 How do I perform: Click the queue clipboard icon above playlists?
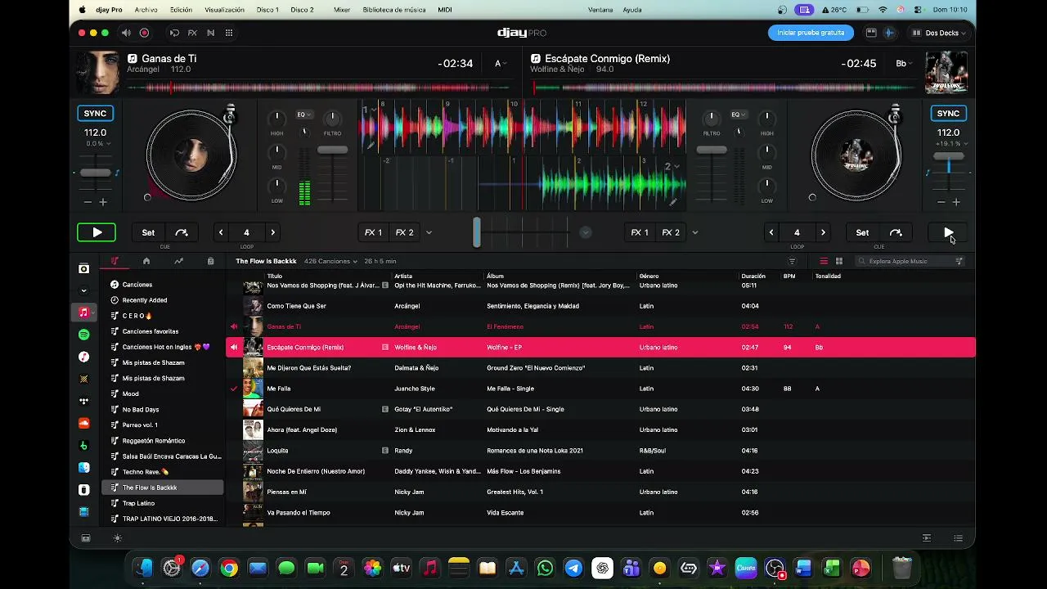point(210,261)
